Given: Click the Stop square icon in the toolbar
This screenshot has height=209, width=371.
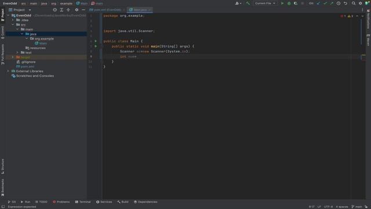Looking at the screenshot, I should tap(303, 3).
